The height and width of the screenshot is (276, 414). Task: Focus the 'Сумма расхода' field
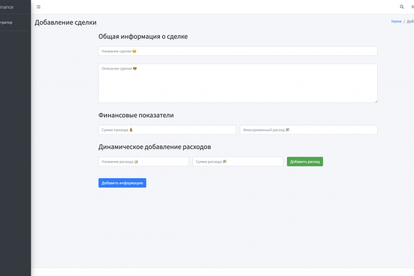(238, 162)
